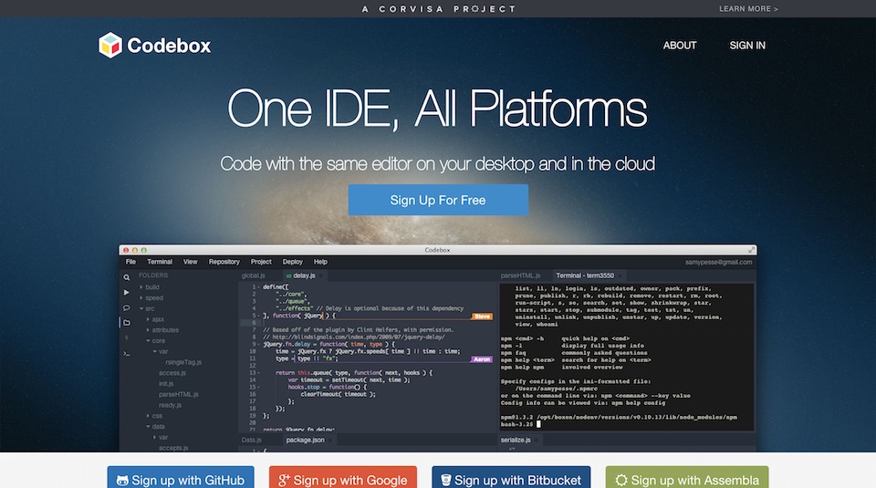Screen dimensions: 876x488
Task: Click the samypesse@gmail.com account label
Action: [718, 262]
